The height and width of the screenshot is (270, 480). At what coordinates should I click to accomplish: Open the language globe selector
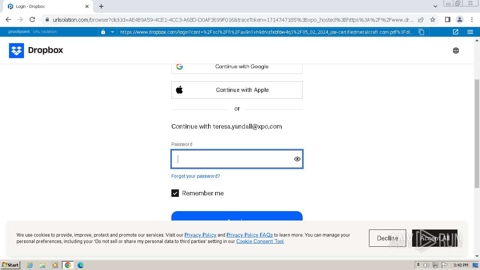click(x=456, y=51)
